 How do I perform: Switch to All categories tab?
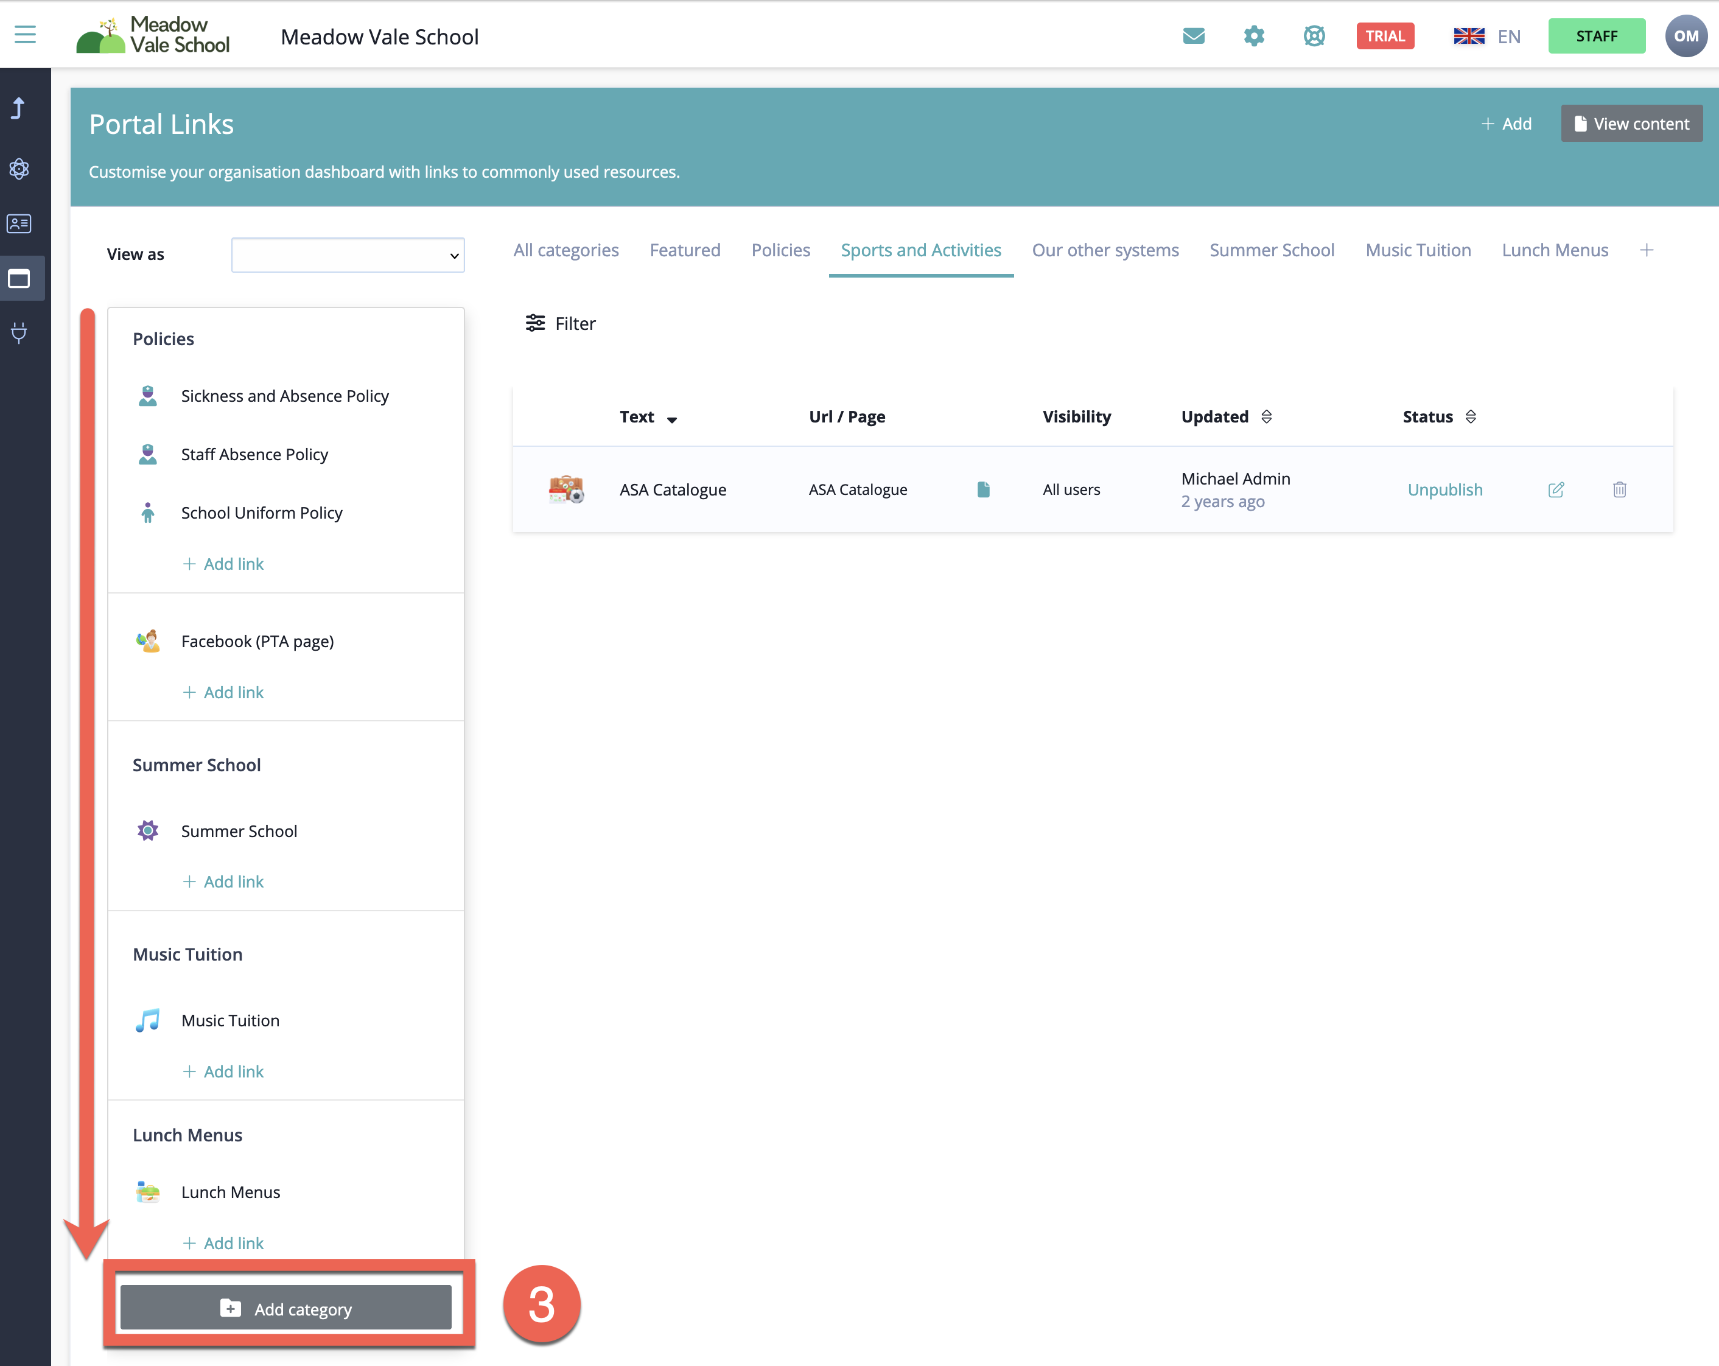(565, 250)
